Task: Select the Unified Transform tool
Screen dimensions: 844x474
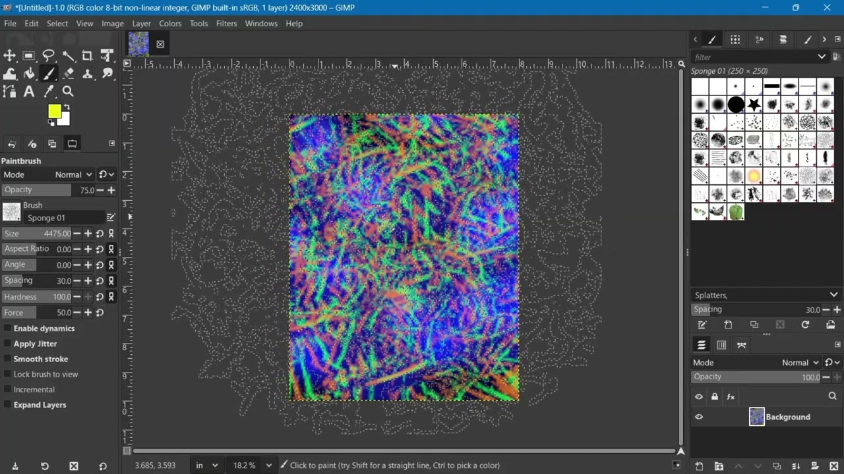Action: click(107, 56)
